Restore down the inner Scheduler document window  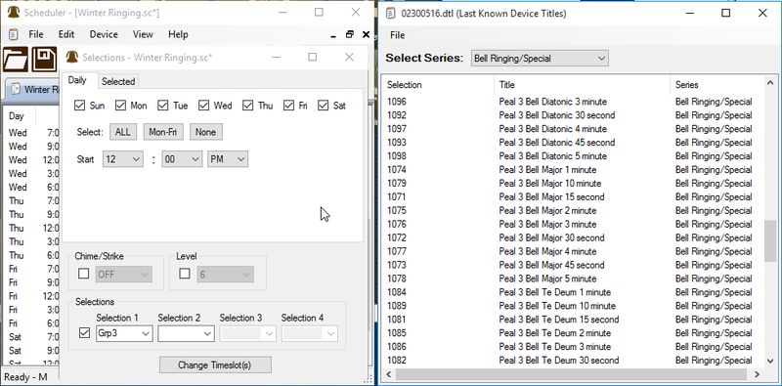click(350, 34)
